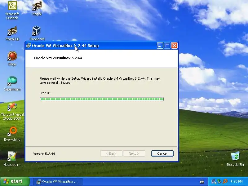Select the Notepad++ desktop shortcut
Viewport: 248px width, 186px height.
pyautogui.click(x=12, y=159)
